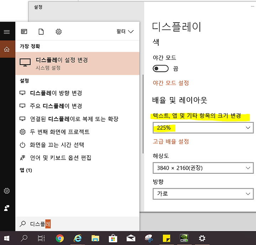
Task: Select 화면을 끄는 시간 선택 result
Action: tap(78, 145)
